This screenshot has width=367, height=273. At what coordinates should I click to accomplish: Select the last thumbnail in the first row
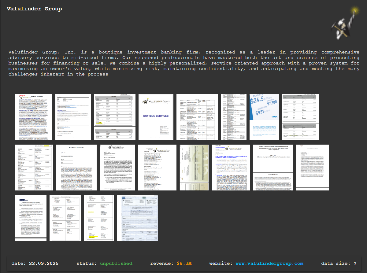[x=300, y=117]
